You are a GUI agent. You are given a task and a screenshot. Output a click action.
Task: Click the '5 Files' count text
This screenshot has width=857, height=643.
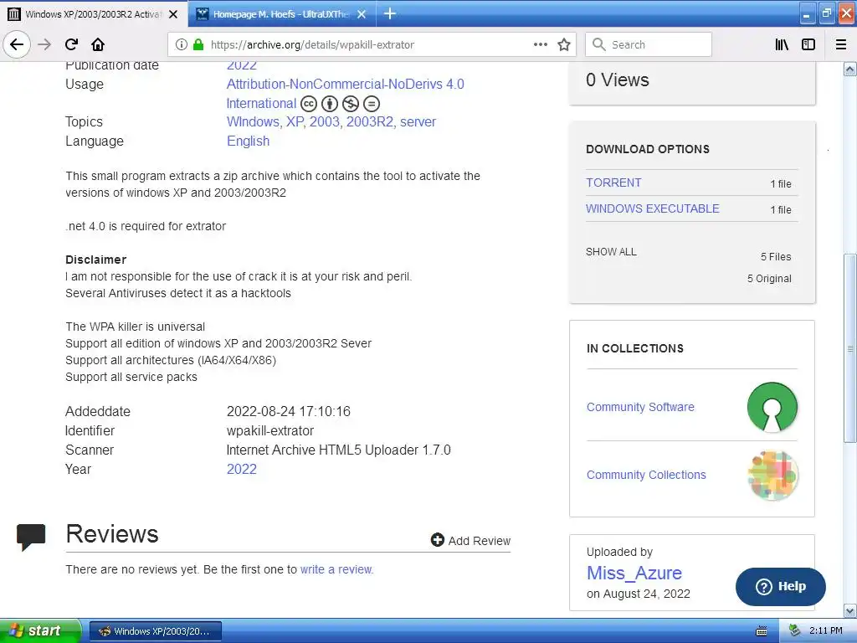(x=776, y=256)
